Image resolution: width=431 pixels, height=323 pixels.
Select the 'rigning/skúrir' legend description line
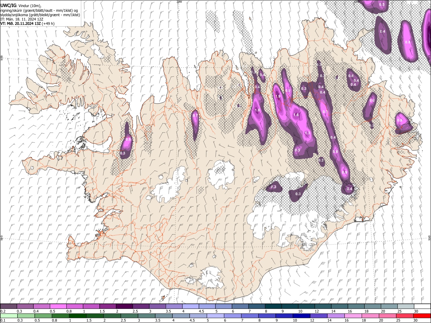[39, 10]
